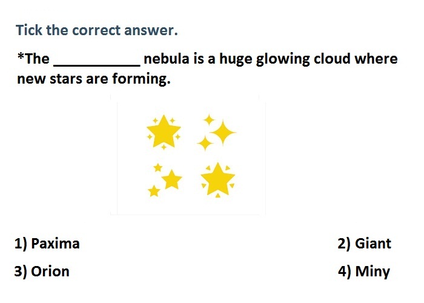
Task: Click the word nebula in the question
Action: 167,59
